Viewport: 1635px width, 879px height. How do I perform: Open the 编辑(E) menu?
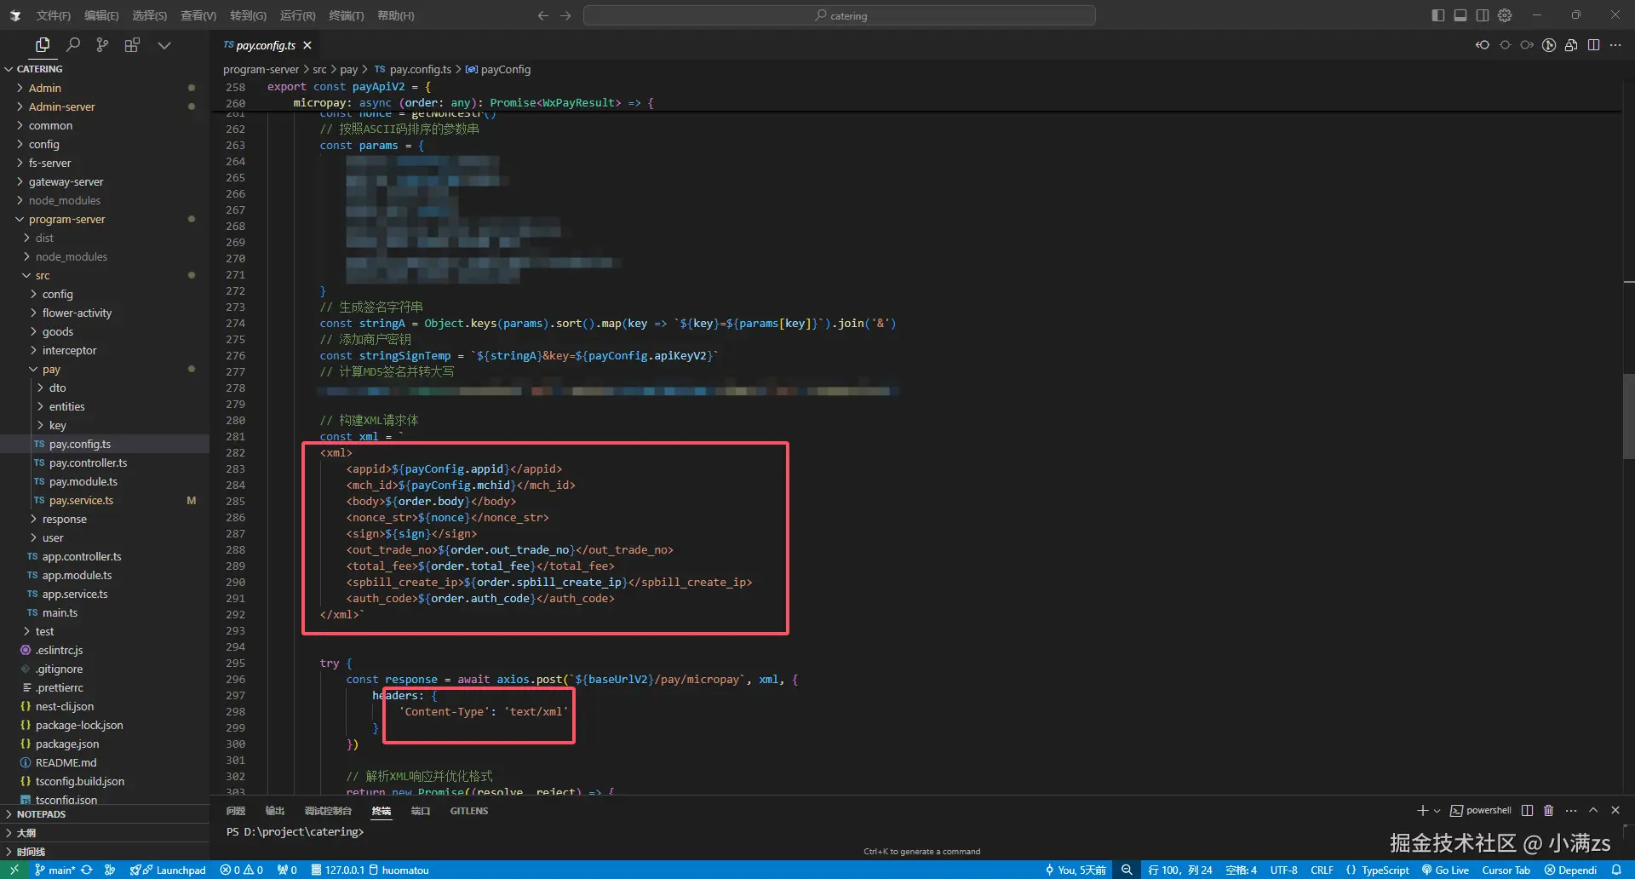coord(101,15)
